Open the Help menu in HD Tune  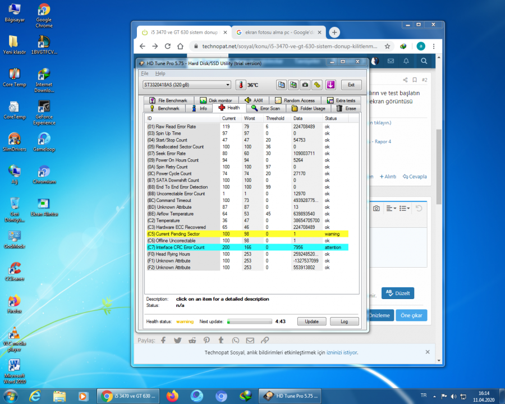pos(160,74)
